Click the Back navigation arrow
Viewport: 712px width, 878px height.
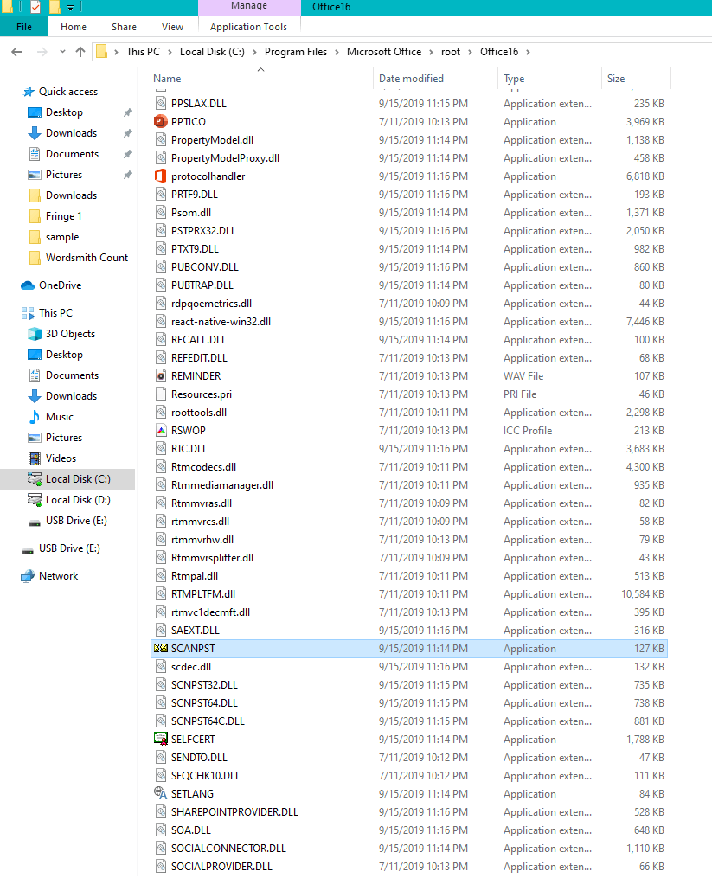point(16,52)
